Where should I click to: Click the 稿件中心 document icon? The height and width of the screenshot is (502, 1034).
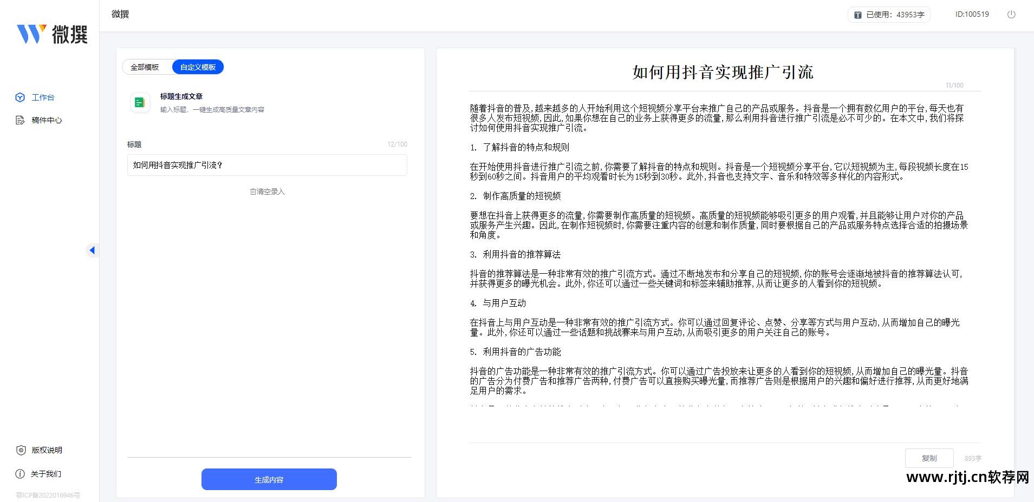[20, 120]
